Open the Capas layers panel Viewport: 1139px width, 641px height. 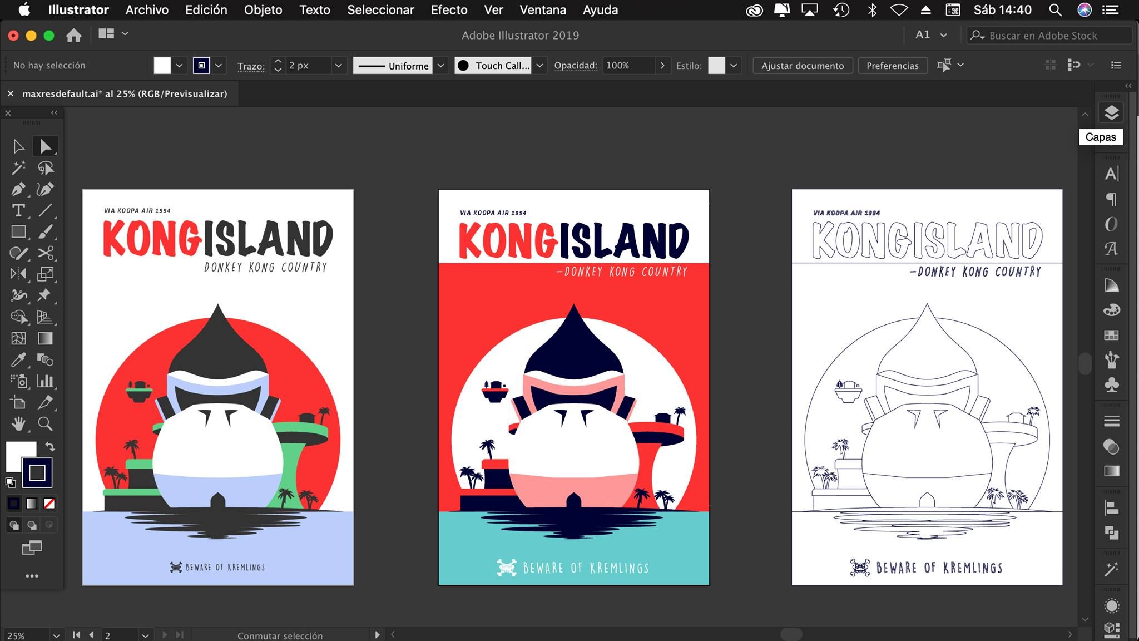point(1111,113)
